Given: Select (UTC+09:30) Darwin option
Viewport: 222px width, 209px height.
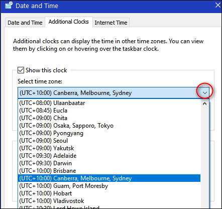Looking at the screenshot, I should click(109, 163).
